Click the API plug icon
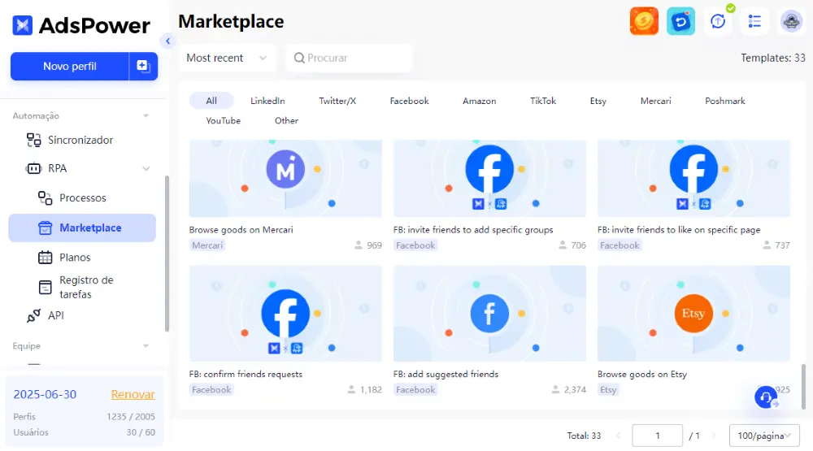813x451 pixels. [33, 315]
